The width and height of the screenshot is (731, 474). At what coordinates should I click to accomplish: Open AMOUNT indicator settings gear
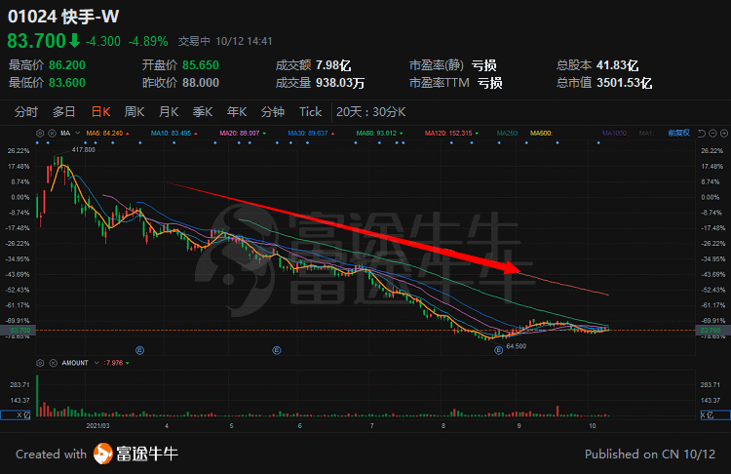[x=40, y=363]
